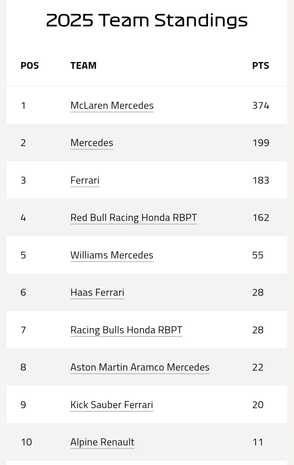Click Mercedes' 199 points value
The image size is (294, 465).
pos(261,143)
